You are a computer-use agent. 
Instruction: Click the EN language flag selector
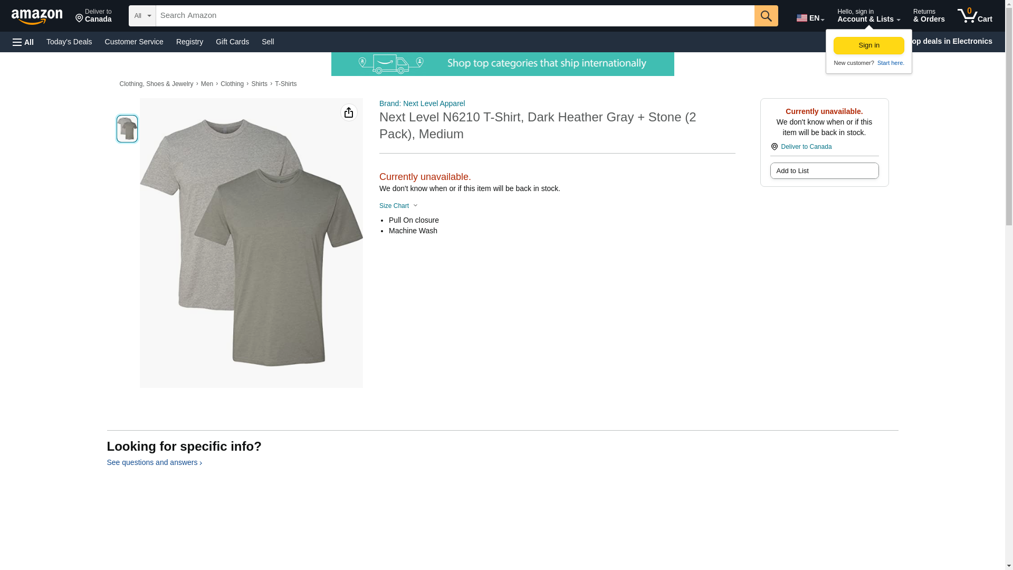coord(810,17)
